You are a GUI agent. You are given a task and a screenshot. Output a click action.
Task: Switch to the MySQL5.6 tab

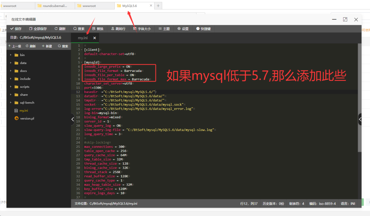[x=134, y=5]
